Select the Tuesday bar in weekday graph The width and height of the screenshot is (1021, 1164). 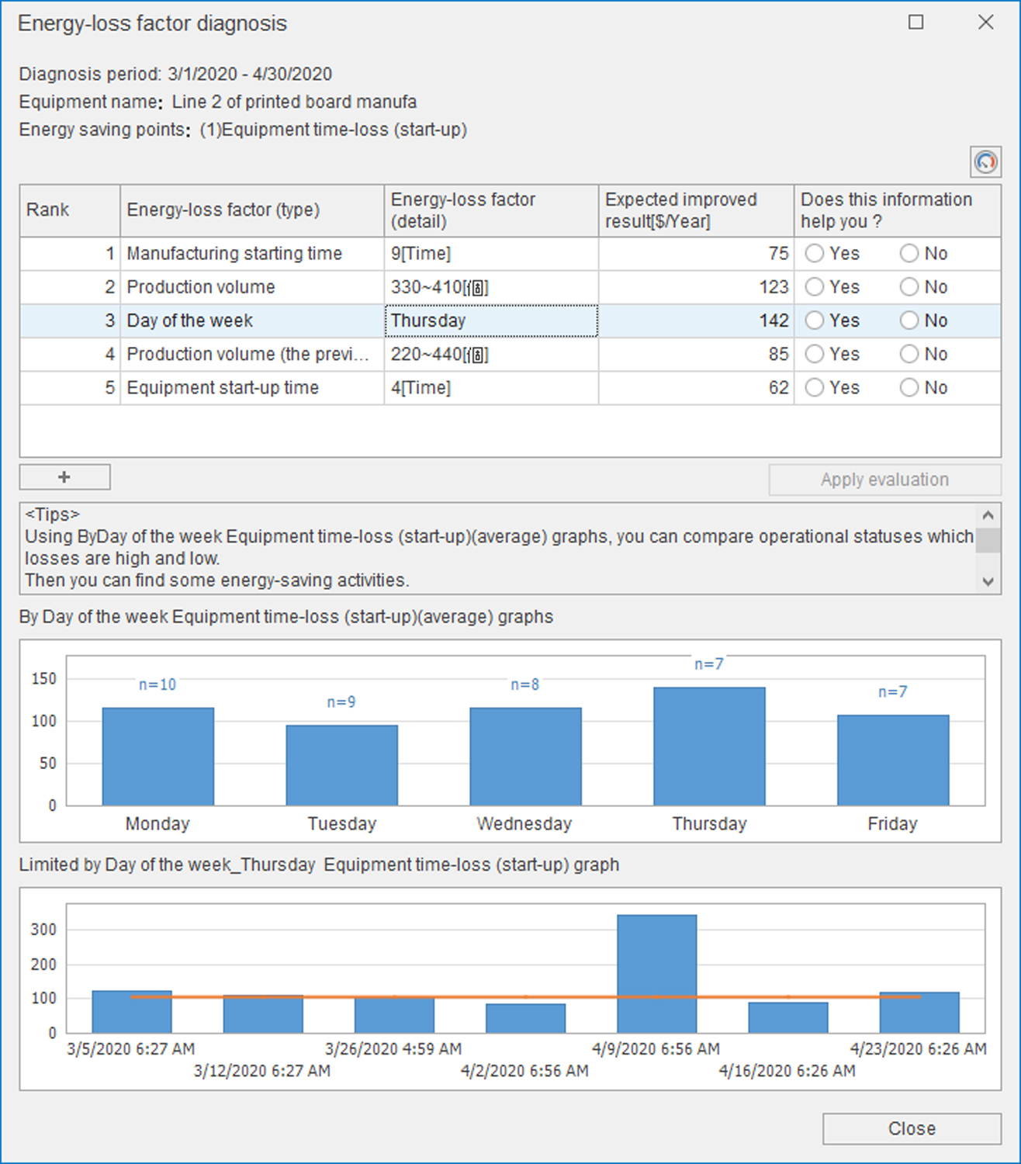[x=341, y=764]
